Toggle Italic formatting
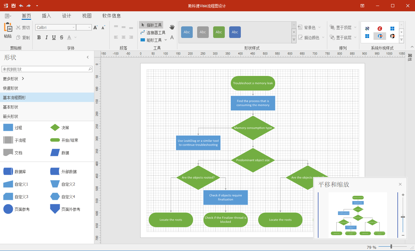415x251 pixels. (47, 38)
